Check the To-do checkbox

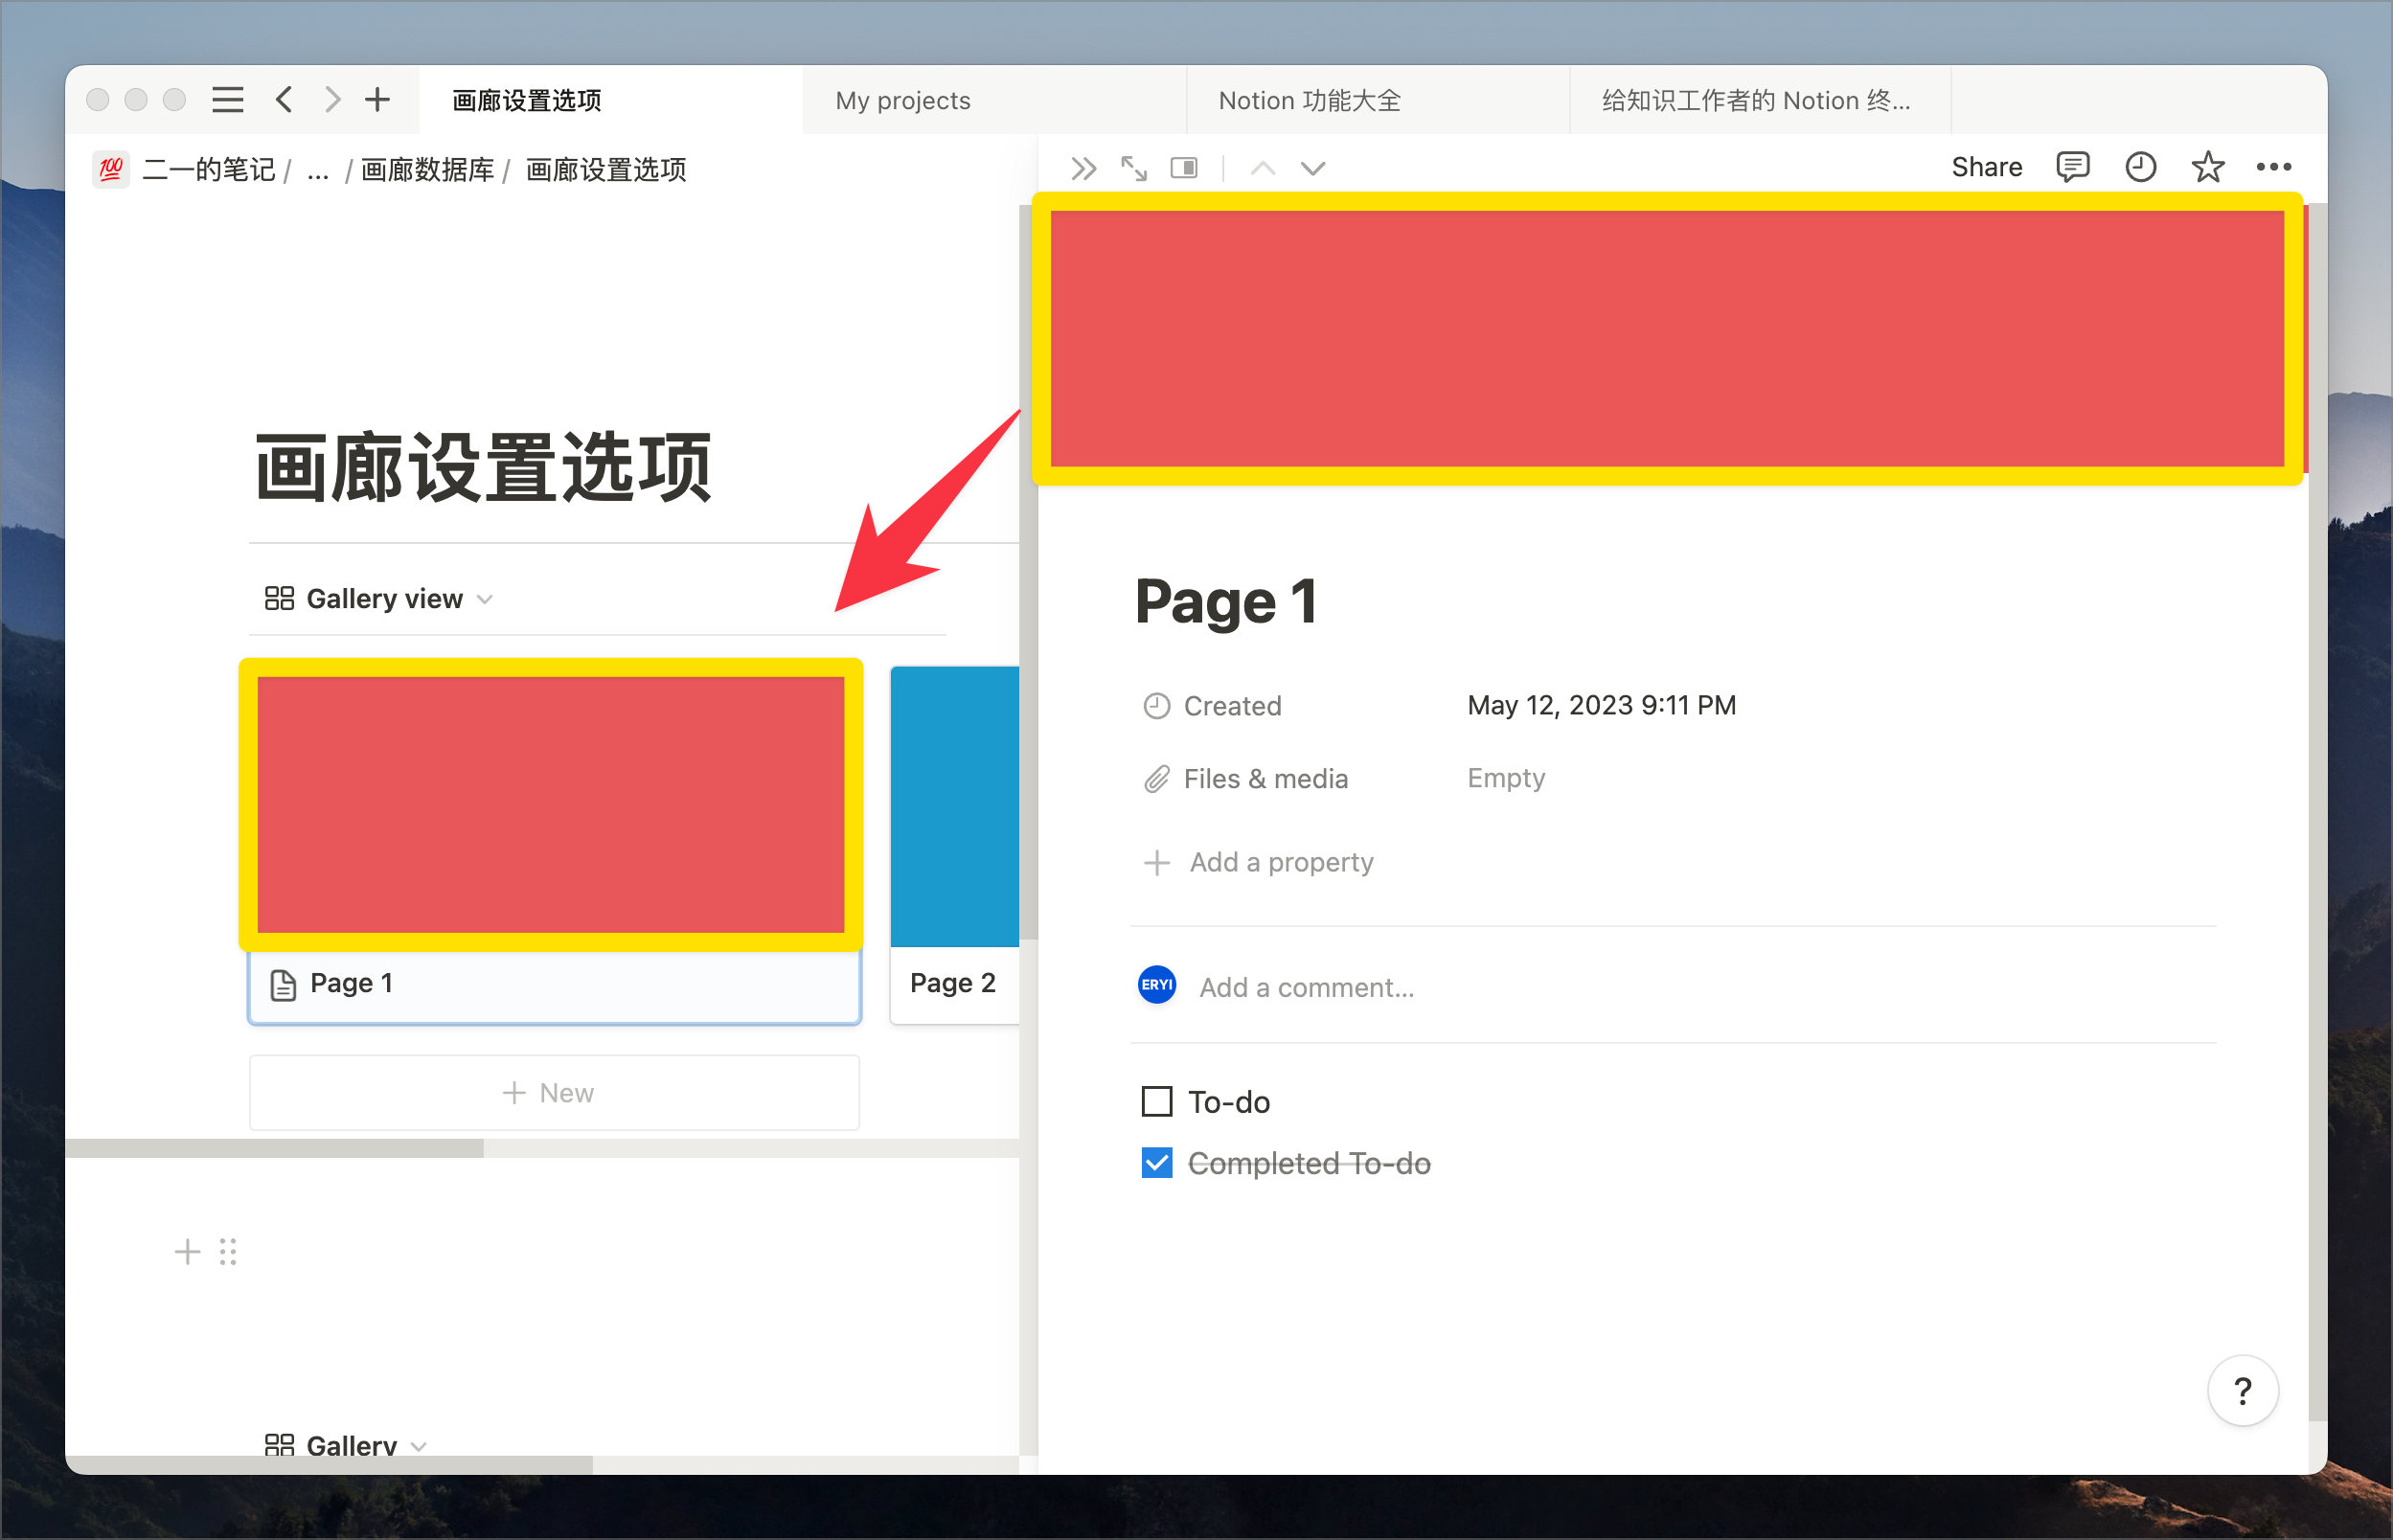pos(1157,1101)
